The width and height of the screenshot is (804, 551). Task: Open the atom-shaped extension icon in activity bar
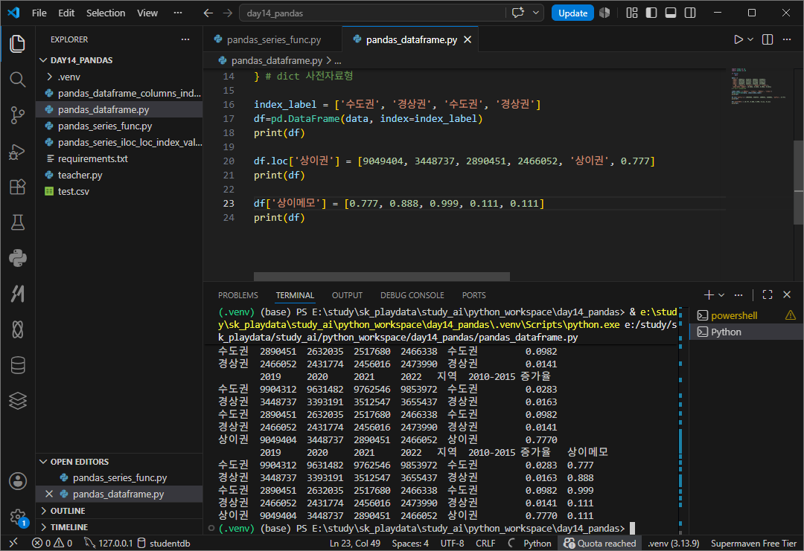[17, 329]
